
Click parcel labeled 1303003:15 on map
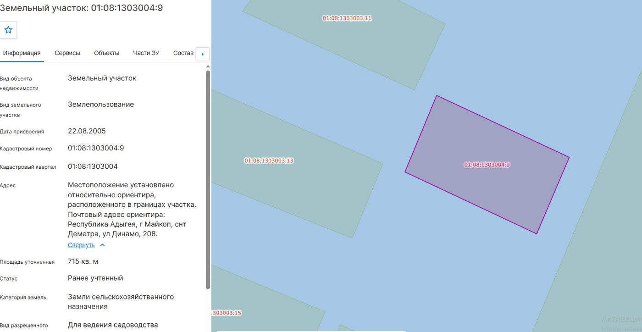pos(227,313)
